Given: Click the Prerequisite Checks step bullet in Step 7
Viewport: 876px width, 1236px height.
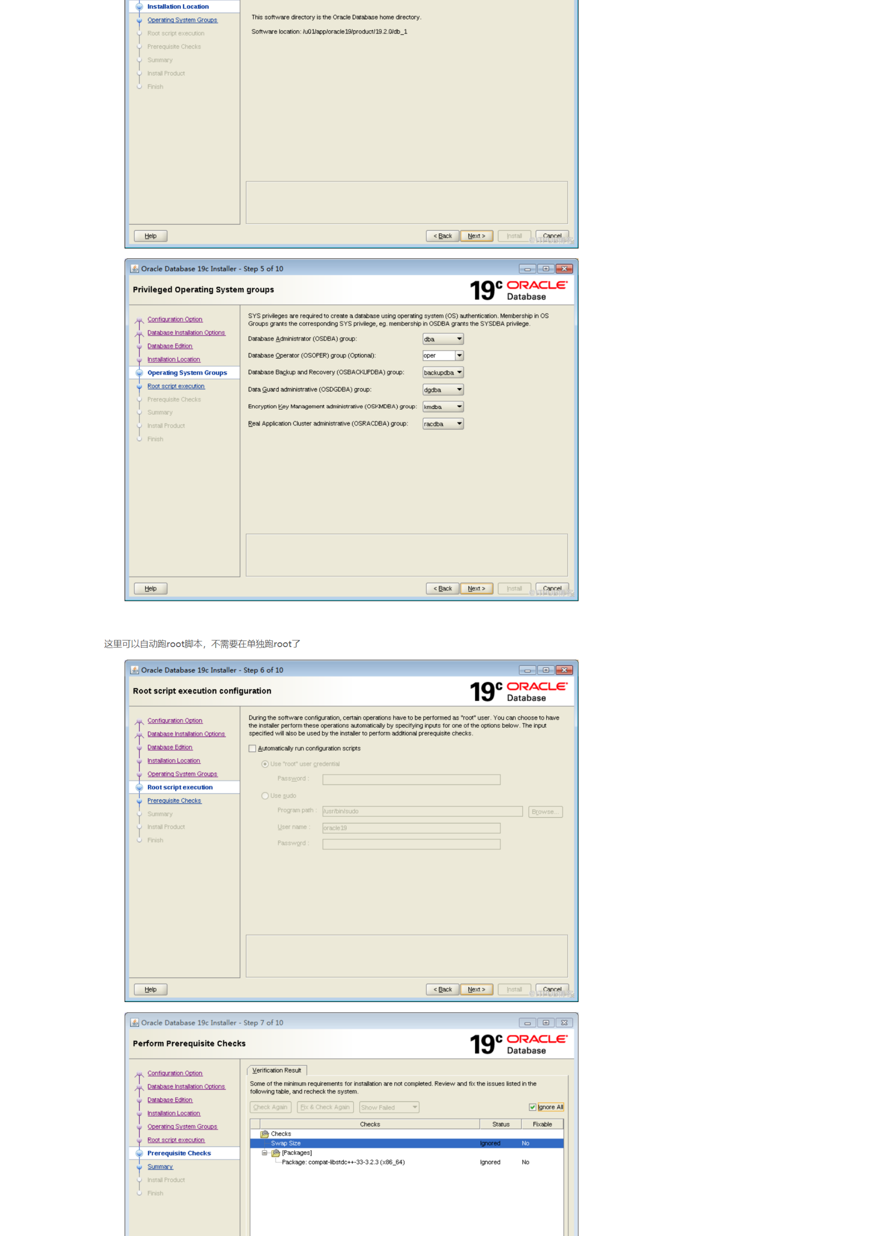Looking at the screenshot, I should coord(139,1153).
